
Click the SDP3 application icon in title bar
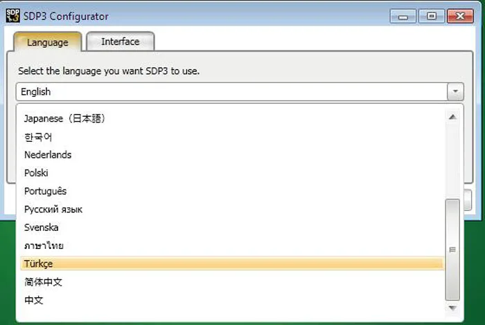[12, 15]
